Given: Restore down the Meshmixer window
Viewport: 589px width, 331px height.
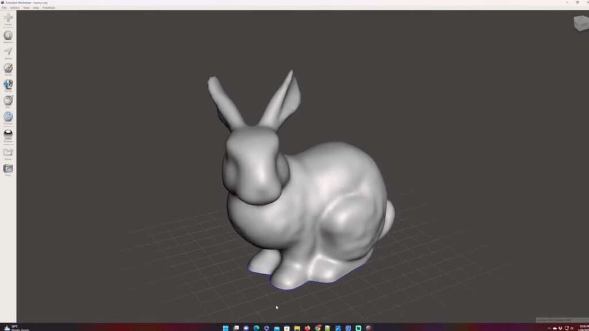Looking at the screenshot, I should [577, 2].
